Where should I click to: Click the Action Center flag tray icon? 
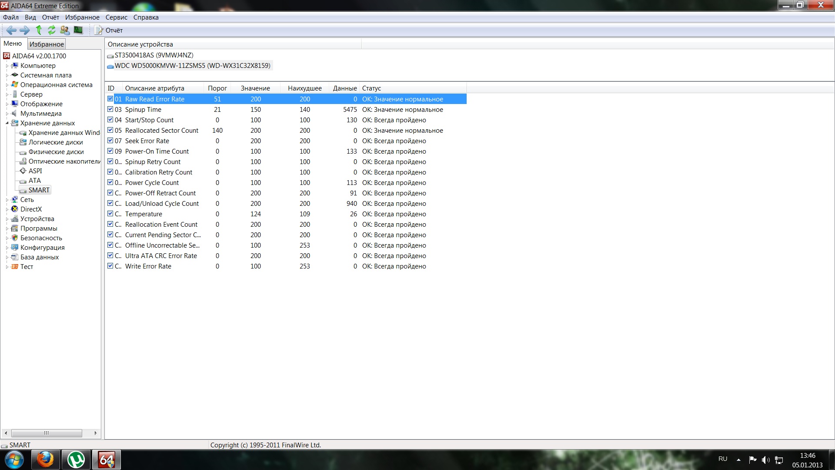point(752,460)
